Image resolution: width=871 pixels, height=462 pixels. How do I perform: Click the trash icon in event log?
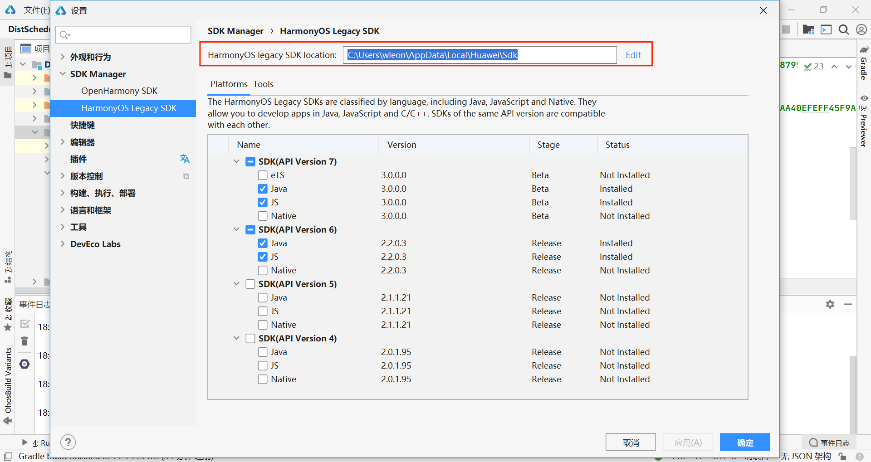coord(24,341)
